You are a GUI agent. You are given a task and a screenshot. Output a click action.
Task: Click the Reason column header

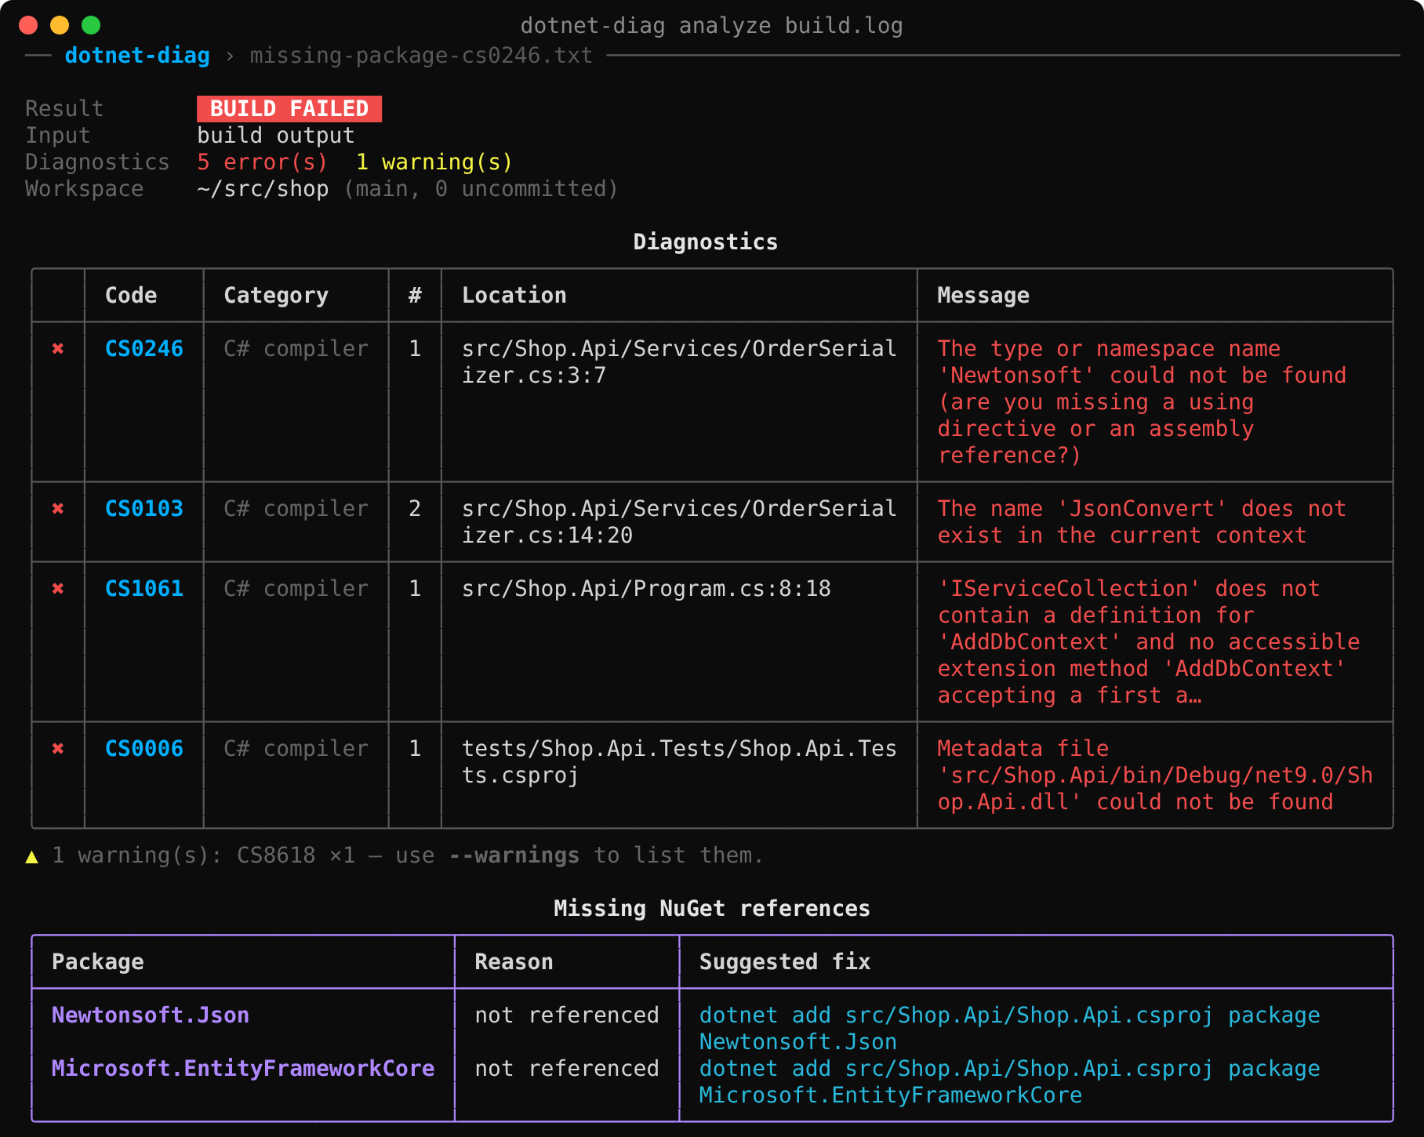click(x=514, y=962)
